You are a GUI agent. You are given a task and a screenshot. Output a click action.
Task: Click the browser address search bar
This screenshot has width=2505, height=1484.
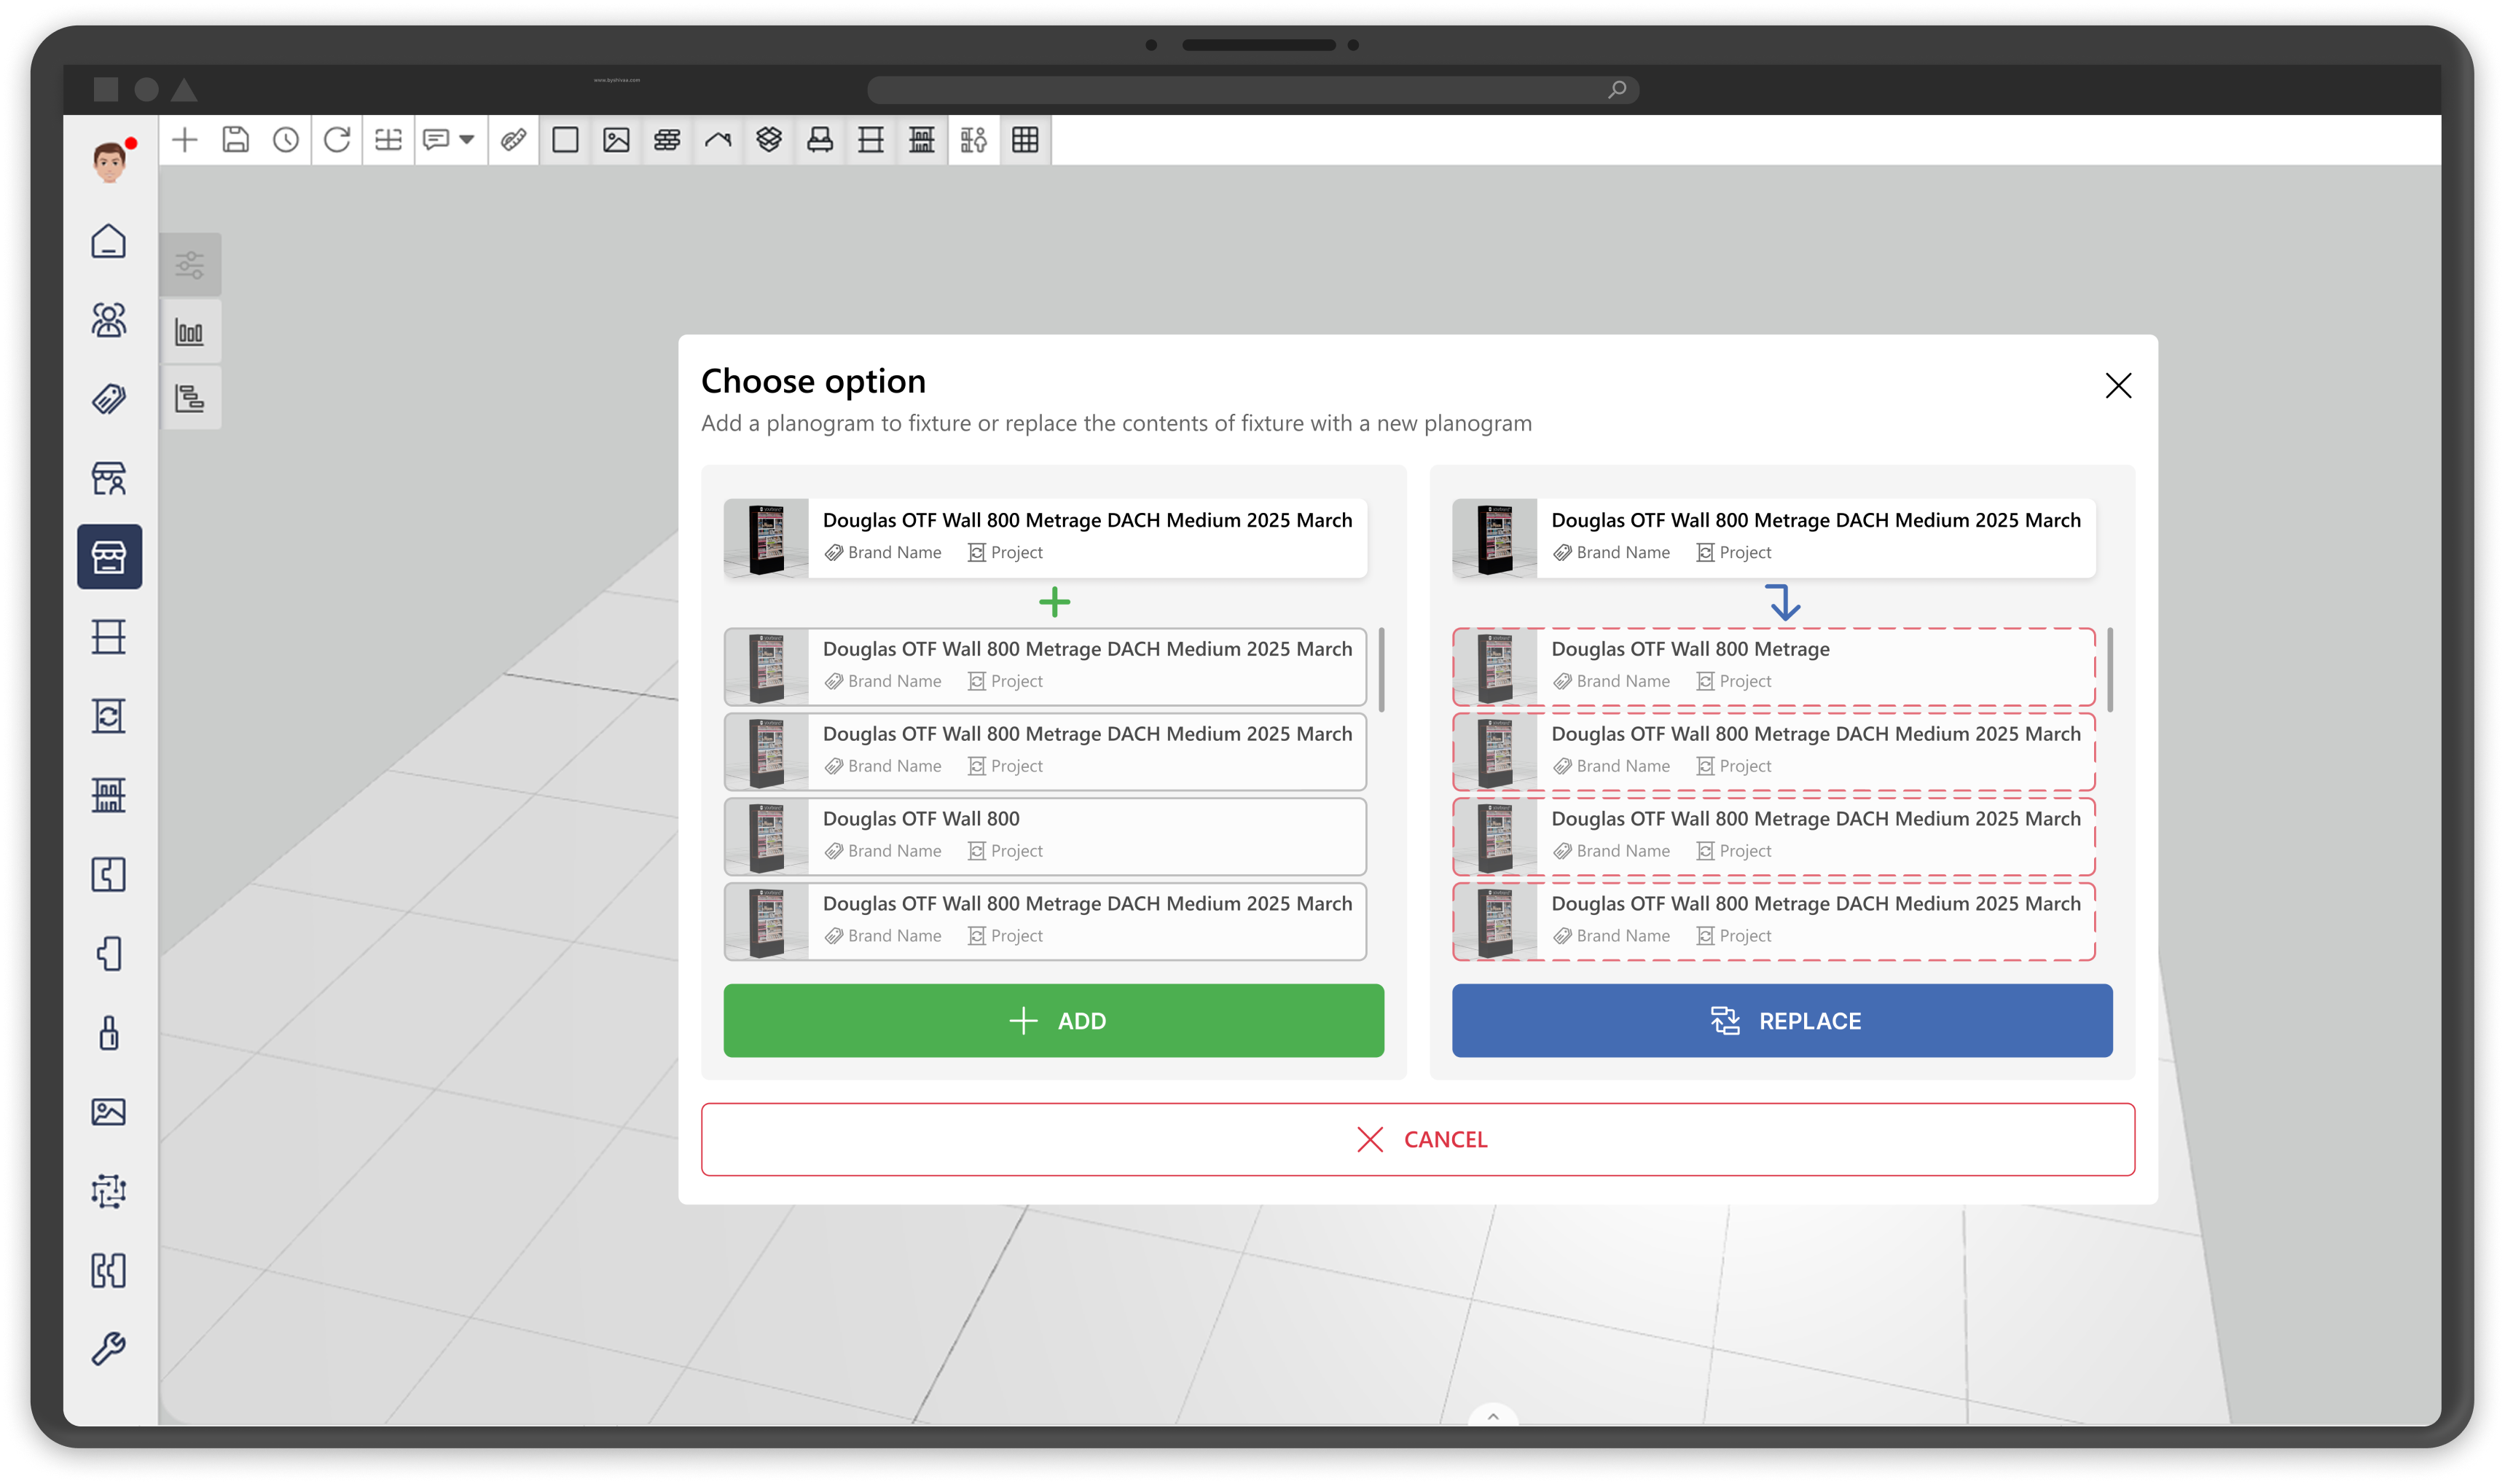click(1252, 90)
